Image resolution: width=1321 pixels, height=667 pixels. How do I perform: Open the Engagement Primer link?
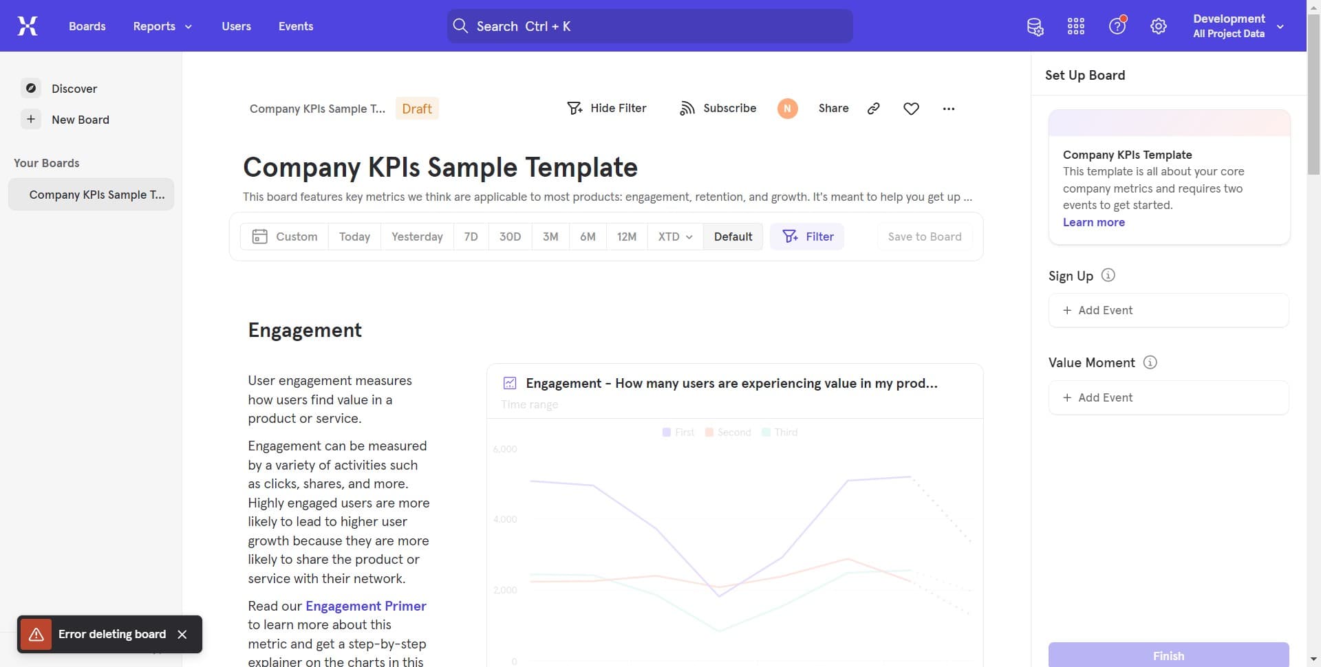pyautogui.click(x=365, y=606)
